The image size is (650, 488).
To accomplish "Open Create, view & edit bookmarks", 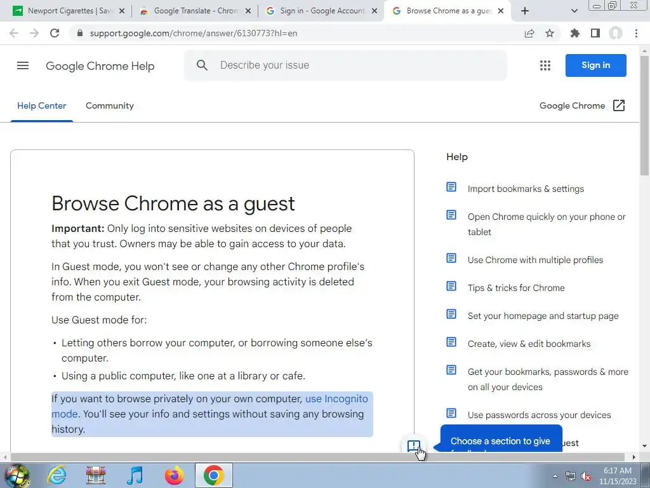I will tap(529, 344).
